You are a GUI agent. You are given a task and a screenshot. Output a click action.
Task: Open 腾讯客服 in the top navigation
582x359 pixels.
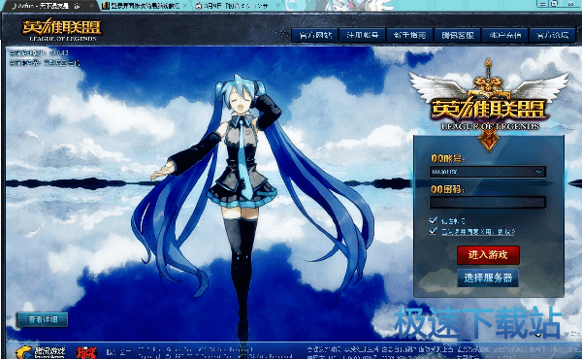click(457, 35)
